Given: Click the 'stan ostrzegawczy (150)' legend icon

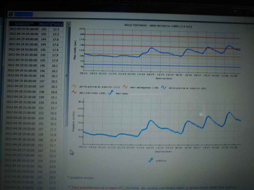Looking at the screenshot, I should click(125, 87).
